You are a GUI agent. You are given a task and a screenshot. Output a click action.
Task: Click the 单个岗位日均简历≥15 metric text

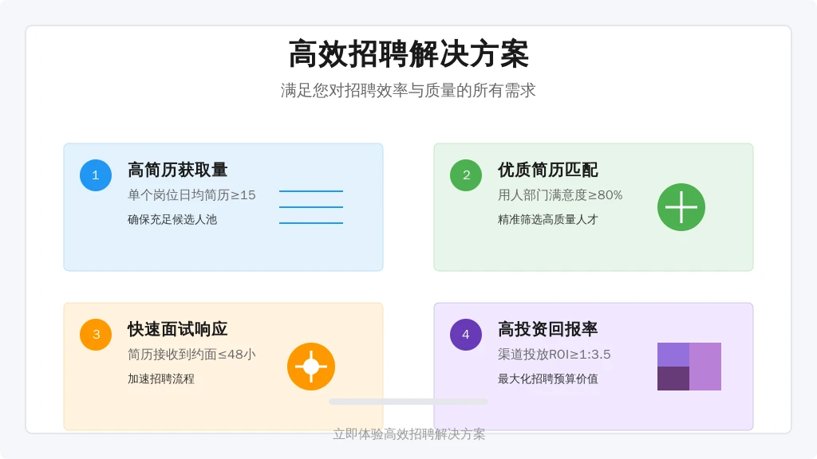coord(191,195)
